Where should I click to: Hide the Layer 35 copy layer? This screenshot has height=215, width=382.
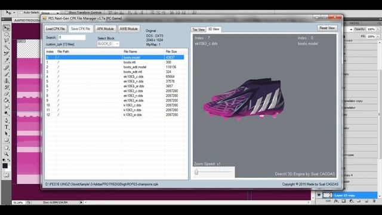(319, 195)
